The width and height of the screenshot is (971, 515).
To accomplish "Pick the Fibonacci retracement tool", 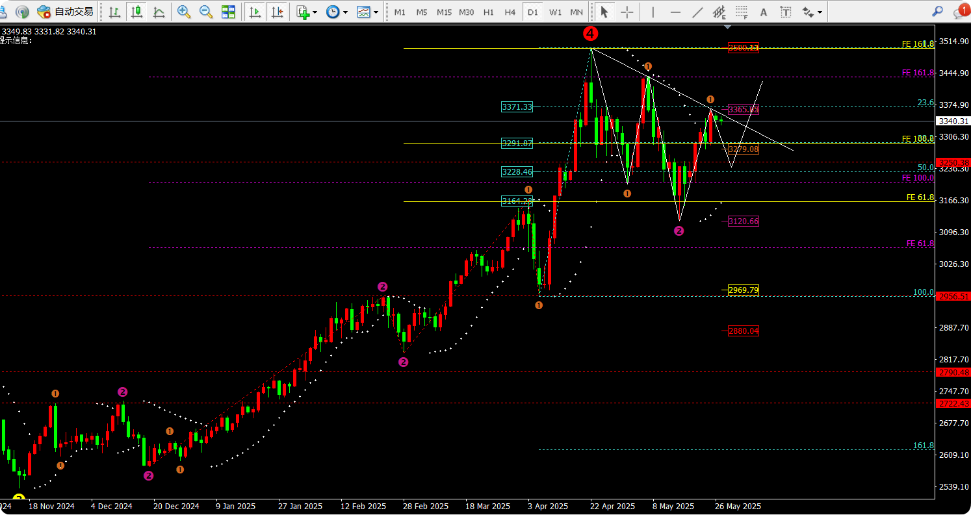I will [x=740, y=12].
